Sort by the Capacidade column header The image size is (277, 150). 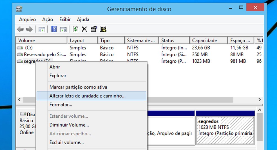[x=209, y=40]
